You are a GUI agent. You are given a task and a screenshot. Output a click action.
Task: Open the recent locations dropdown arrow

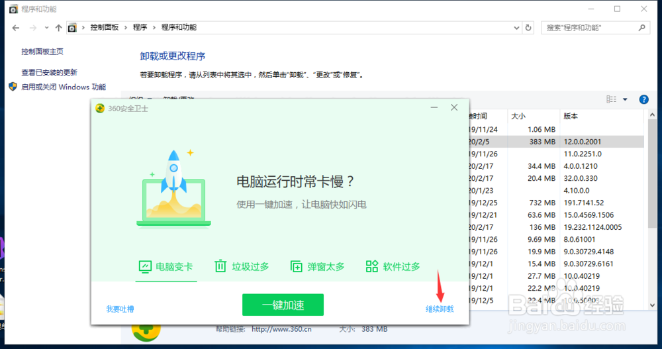point(46,28)
